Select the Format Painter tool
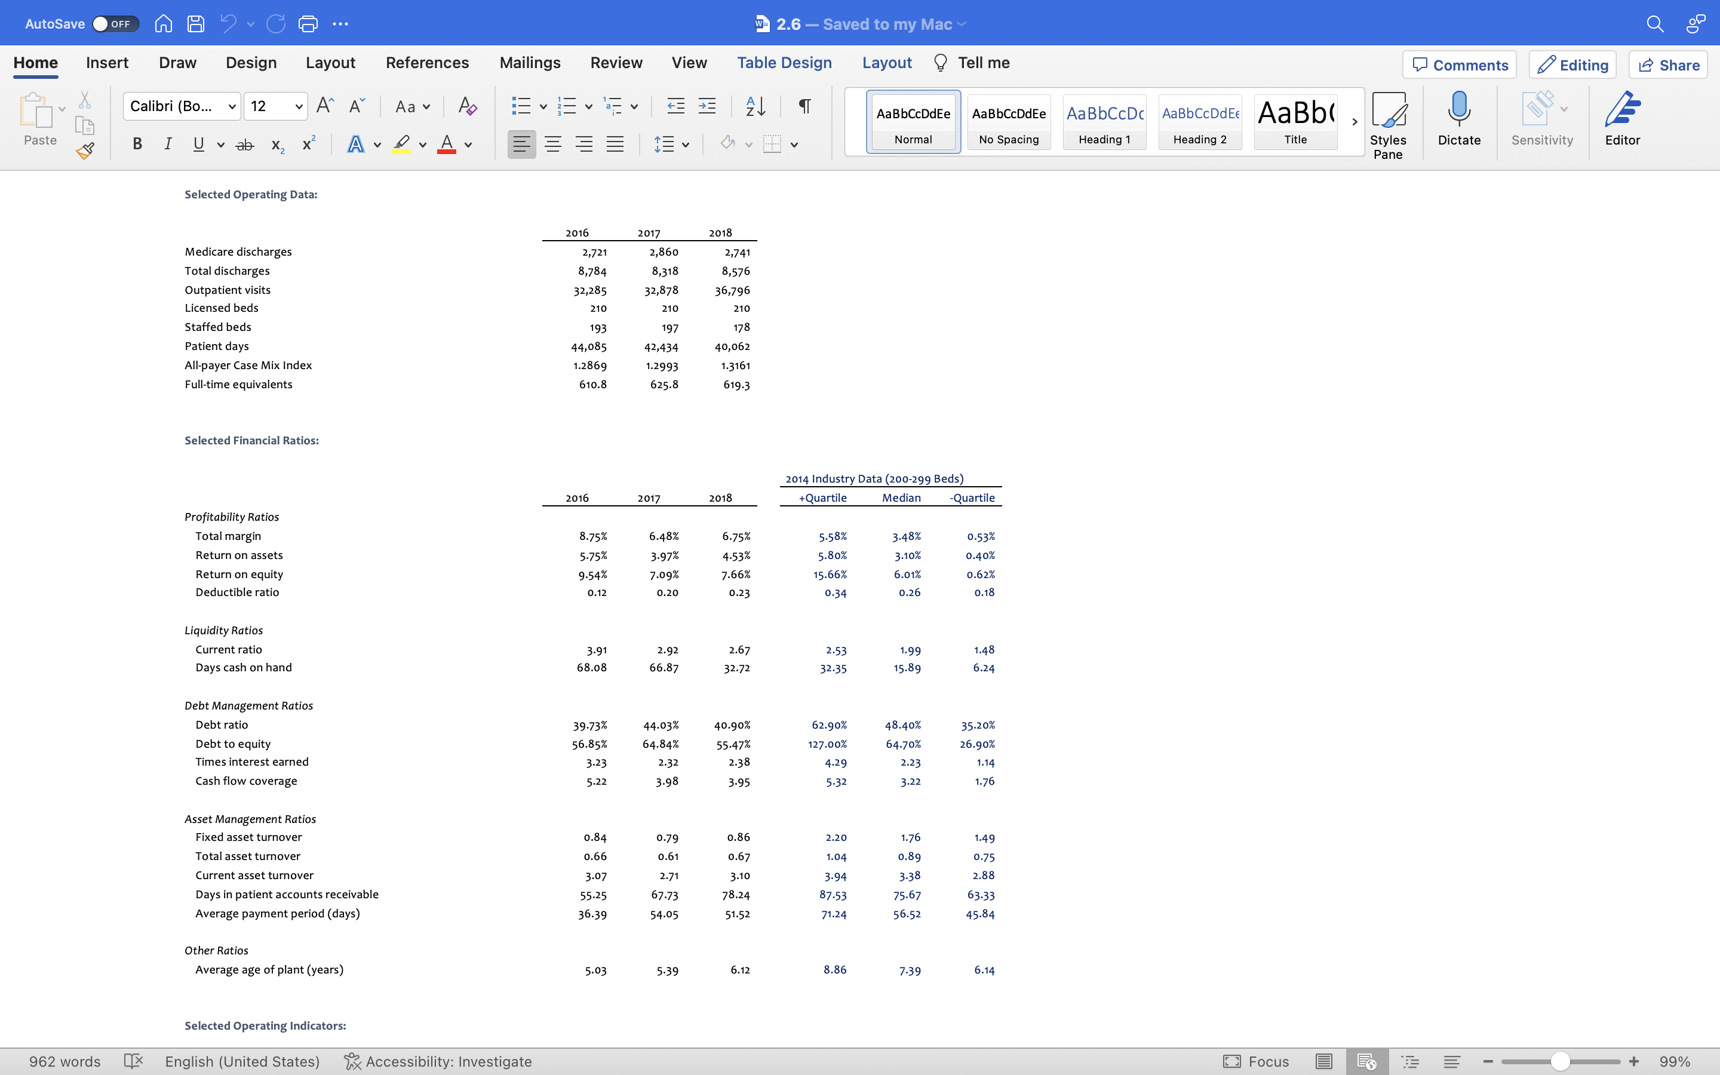The height and width of the screenshot is (1075, 1720). (85, 150)
